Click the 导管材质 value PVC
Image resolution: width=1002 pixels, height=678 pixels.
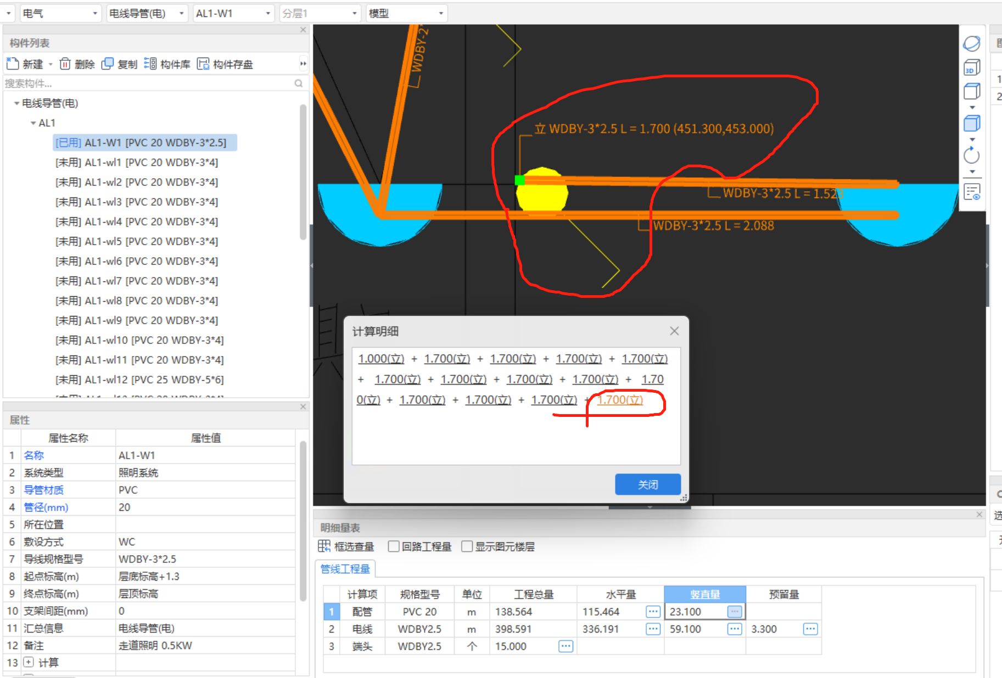point(205,490)
